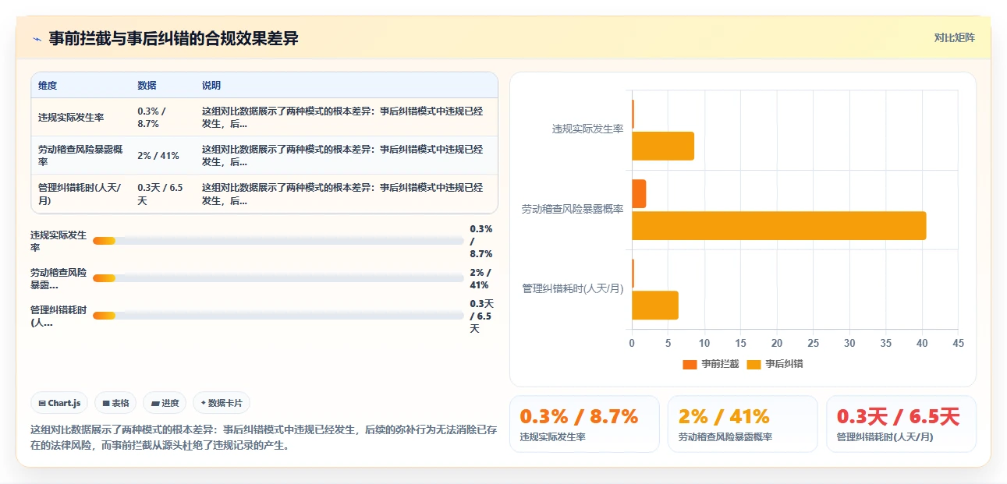This screenshot has width=1007, height=484.
Task: Click the 说明 column header
Action: (211, 86)
